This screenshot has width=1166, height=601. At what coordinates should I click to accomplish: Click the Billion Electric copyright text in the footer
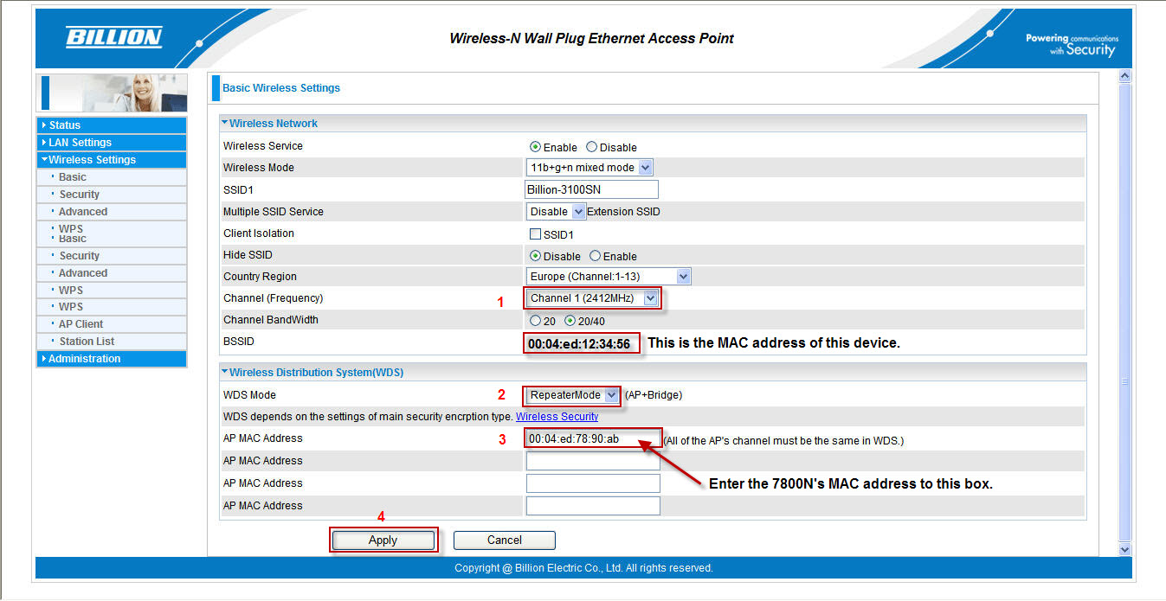pos(583,568)
